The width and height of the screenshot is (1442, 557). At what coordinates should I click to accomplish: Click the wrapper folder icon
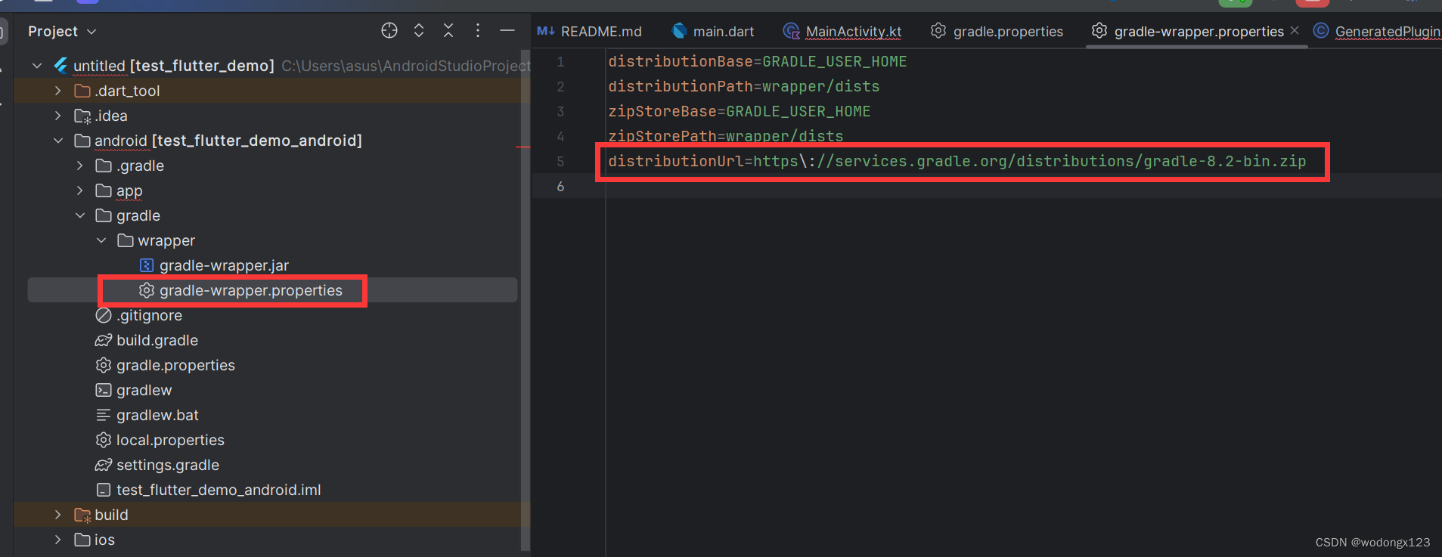pyautogui.click(x=126, y=240)
